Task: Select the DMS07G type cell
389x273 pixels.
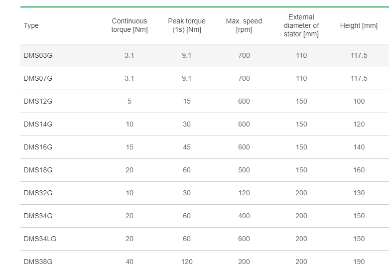Action: (x=38, y=78)
